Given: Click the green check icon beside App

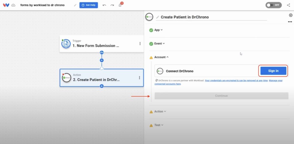Looking at the screenshot, I should [x=151, y=30].
